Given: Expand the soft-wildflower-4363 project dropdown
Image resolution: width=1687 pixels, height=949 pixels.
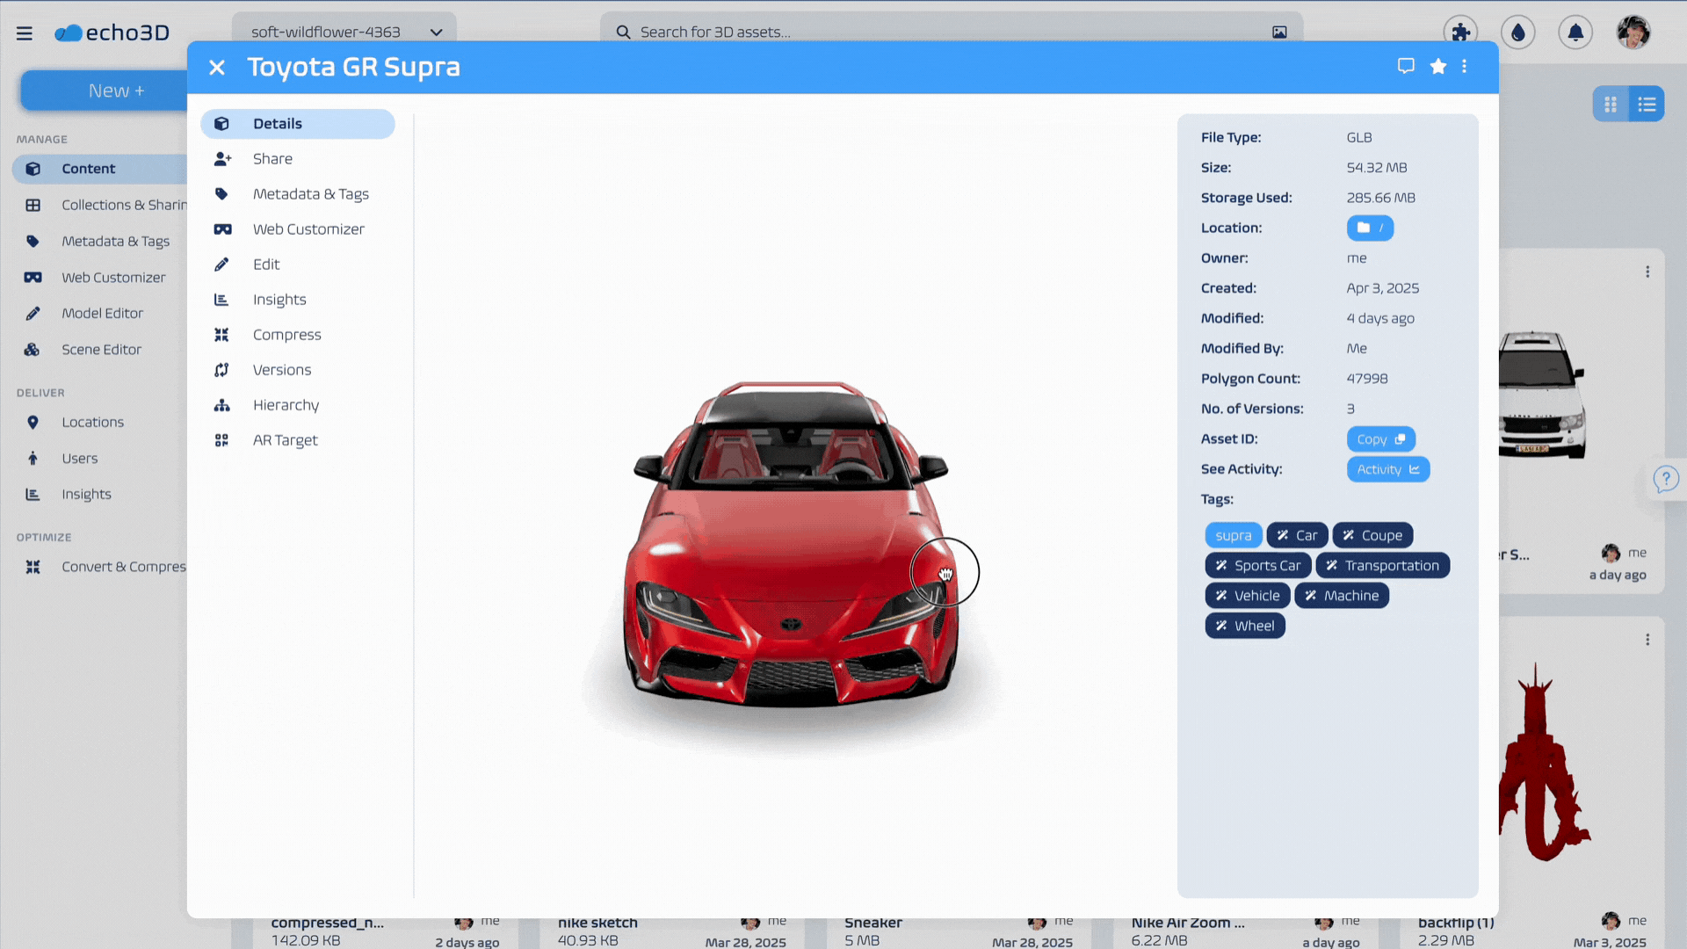Looking at the screenshot, I should coord(436,33).
